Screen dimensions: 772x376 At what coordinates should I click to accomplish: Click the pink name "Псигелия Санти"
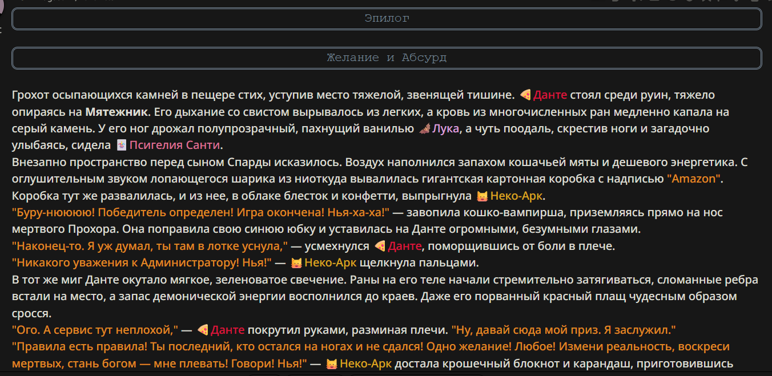[175, 145]
